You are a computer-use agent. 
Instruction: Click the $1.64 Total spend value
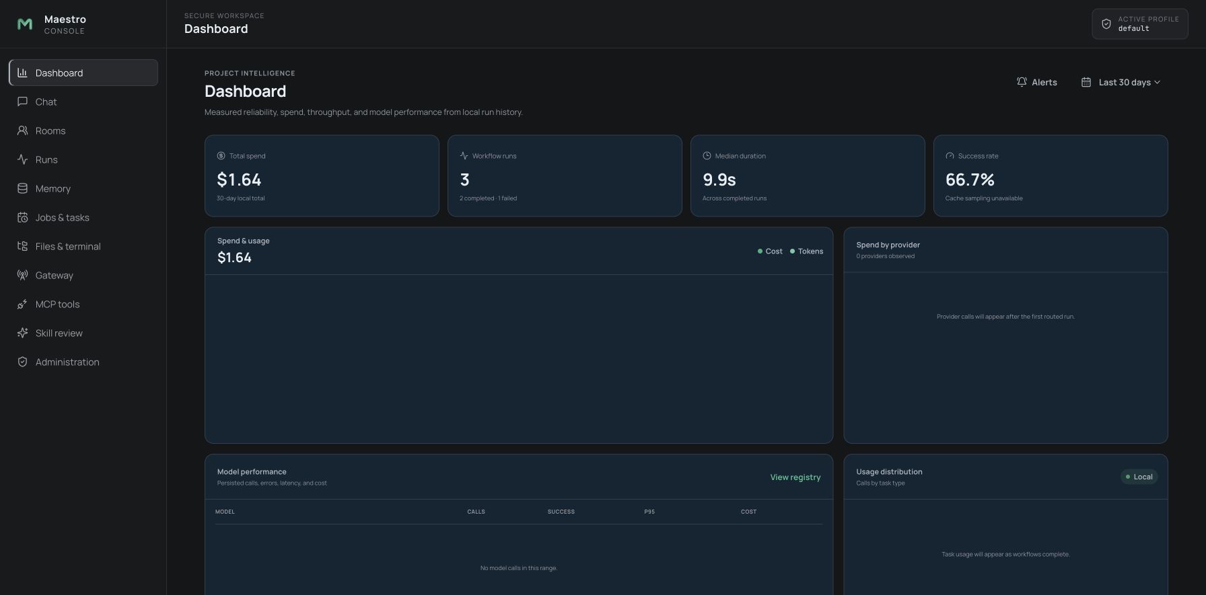pyautogui.click(x=239, y=180)
